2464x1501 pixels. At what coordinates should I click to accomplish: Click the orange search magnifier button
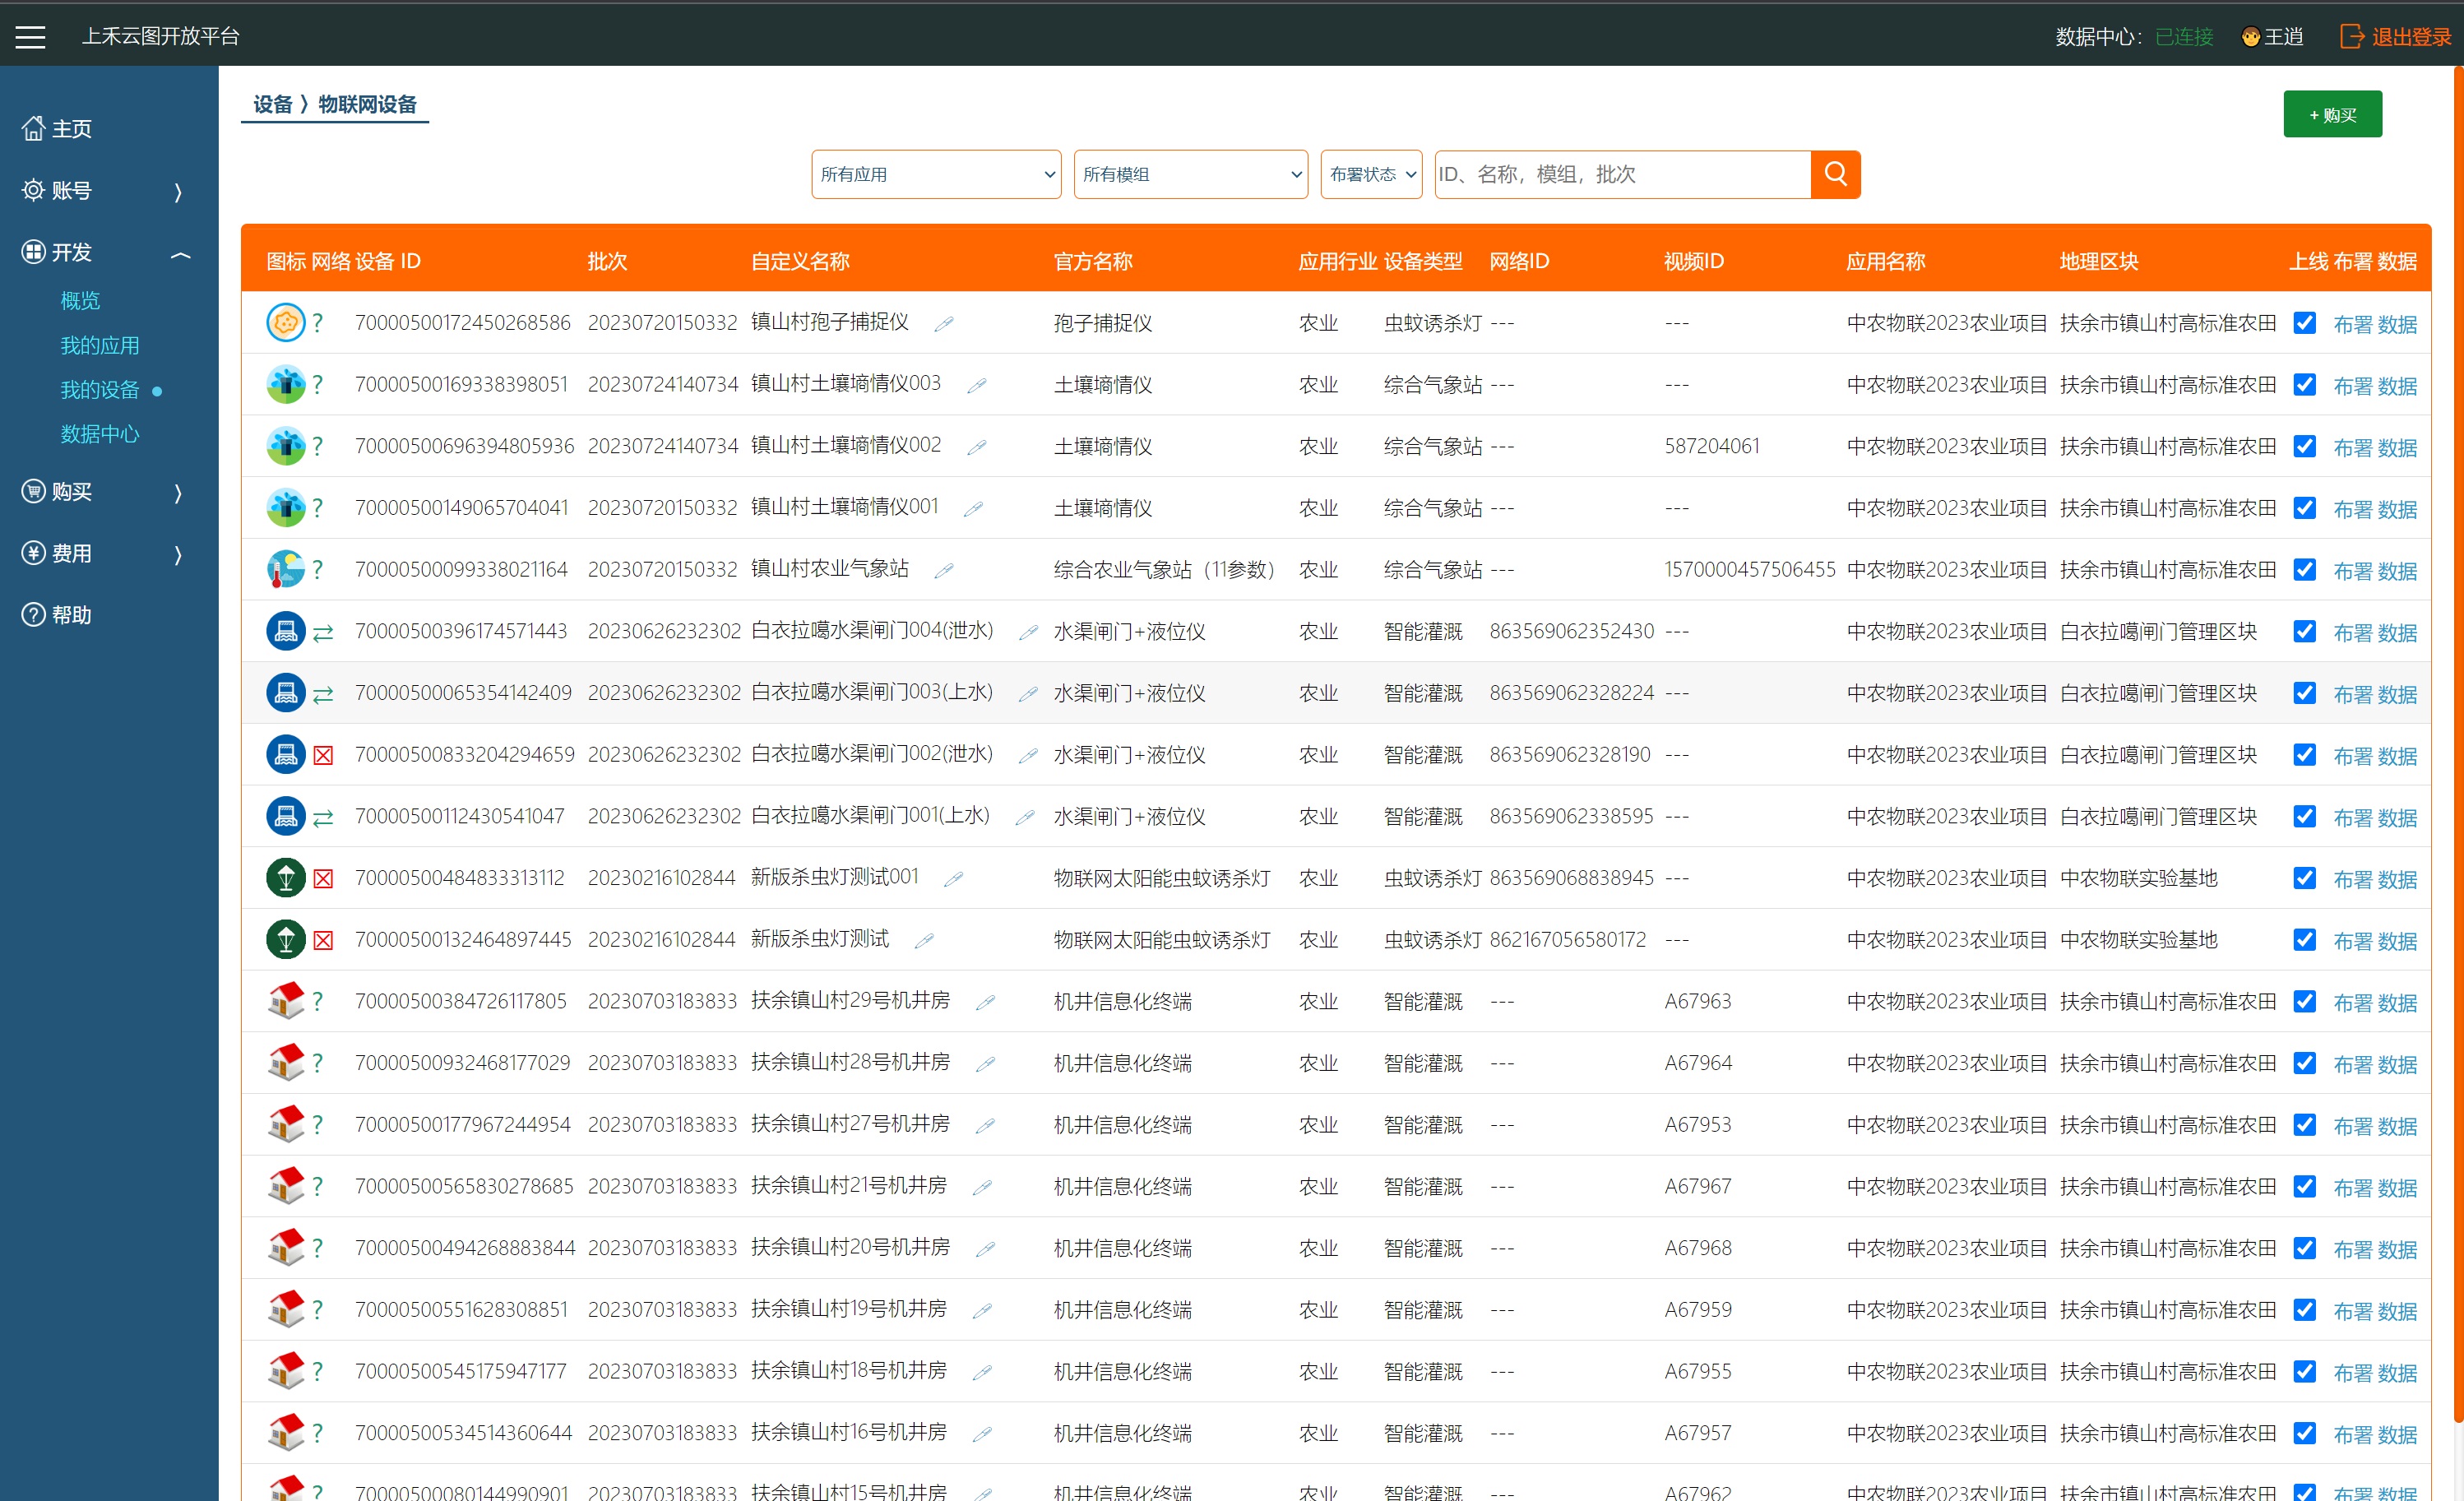tap(1835, 174)
